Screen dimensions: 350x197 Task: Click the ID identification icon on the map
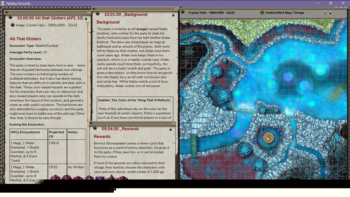tap(262, 13)
